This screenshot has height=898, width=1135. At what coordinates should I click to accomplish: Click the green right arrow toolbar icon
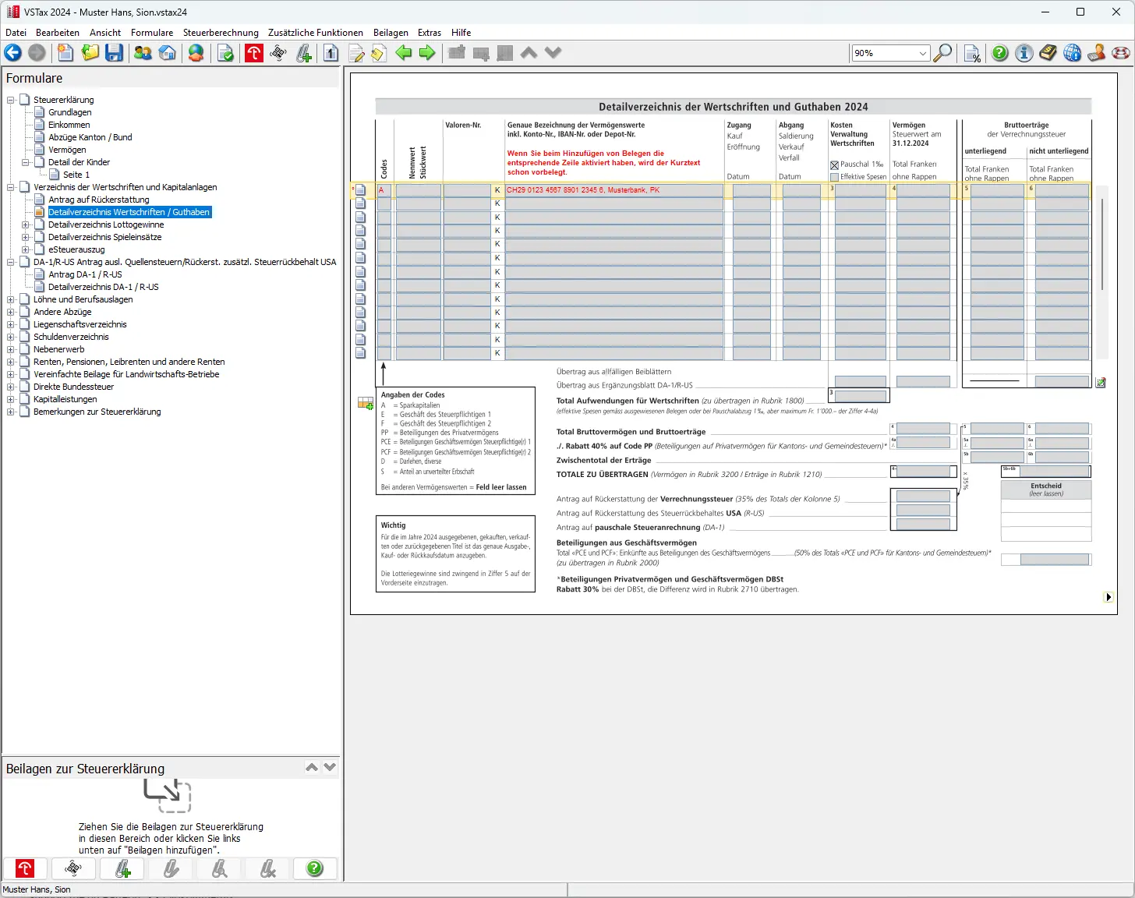click(427, 53)
